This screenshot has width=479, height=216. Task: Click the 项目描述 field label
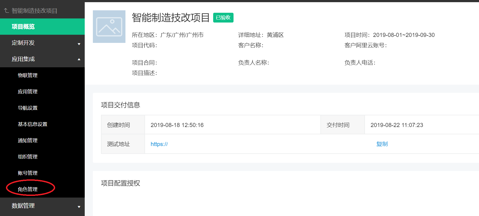pyautogui.click(x=144, y=73)
